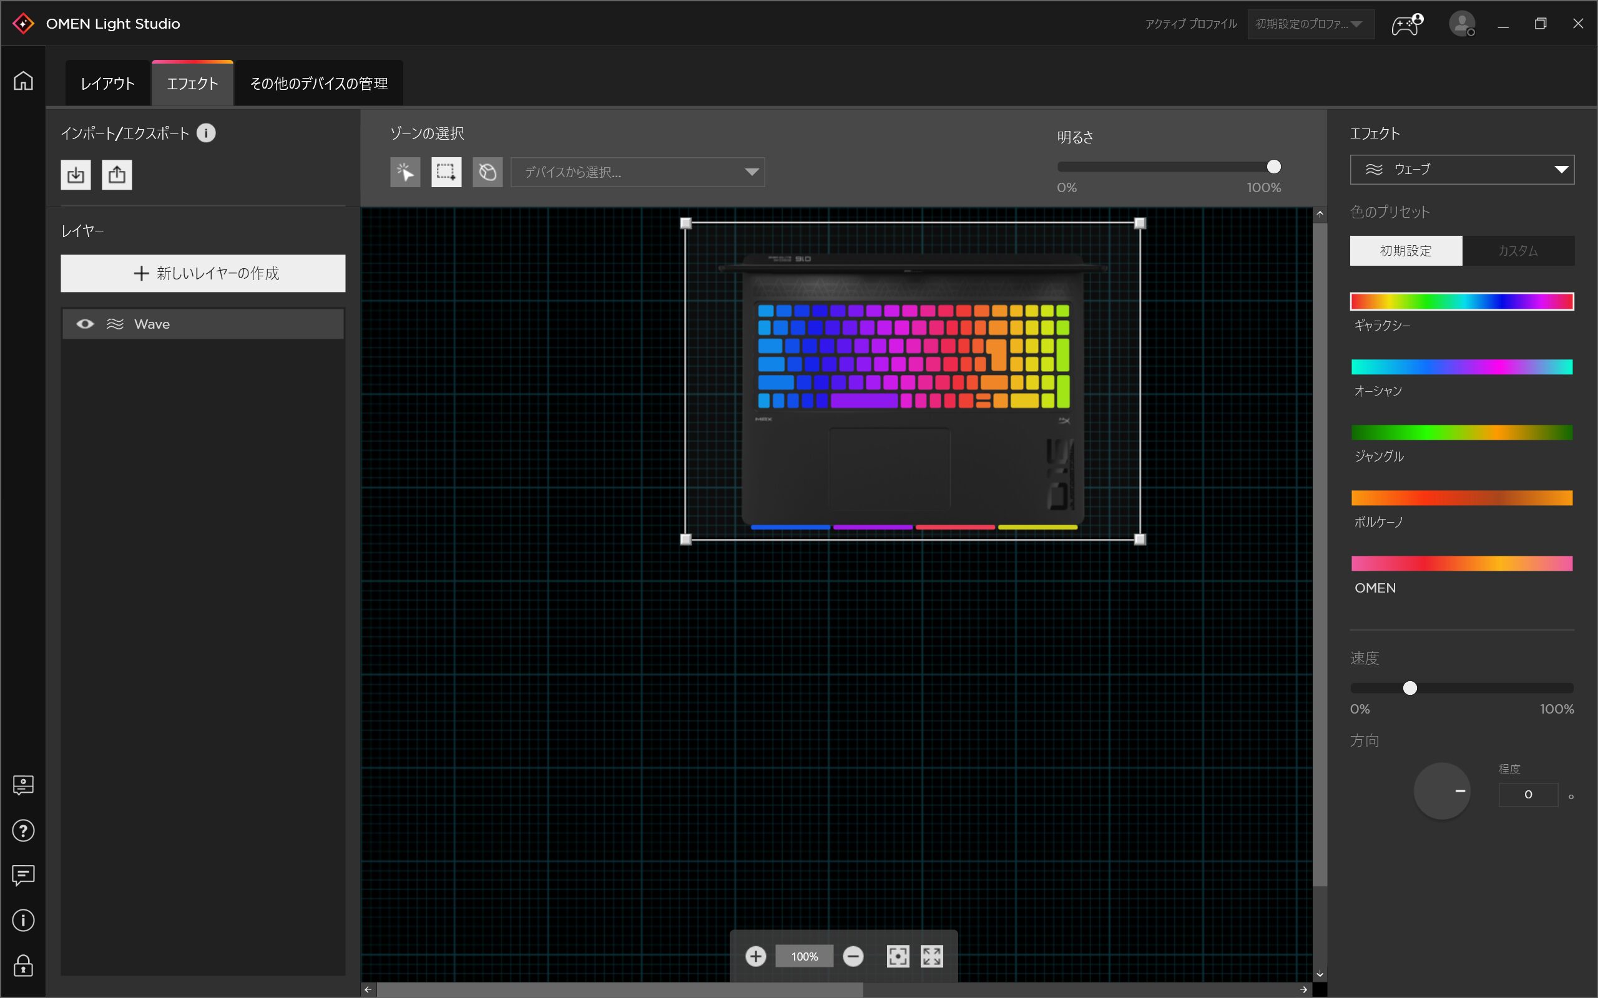The height and width of the screenshot is (998, 1598).
Task: Click the export icon under インポート/エクスポート
Action: (x=117, y=175)
